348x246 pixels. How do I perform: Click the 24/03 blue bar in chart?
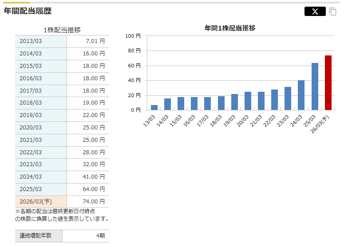click(x=301, y=95)
